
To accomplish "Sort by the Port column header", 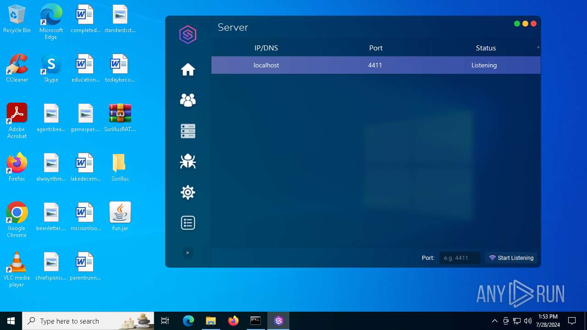I will coord(376,48).
